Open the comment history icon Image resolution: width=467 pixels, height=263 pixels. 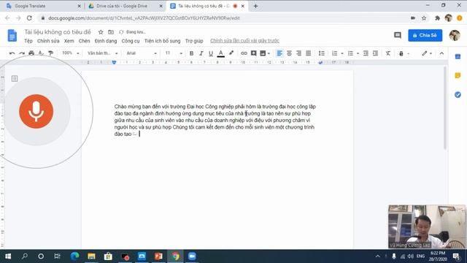(x=398, y=35)
